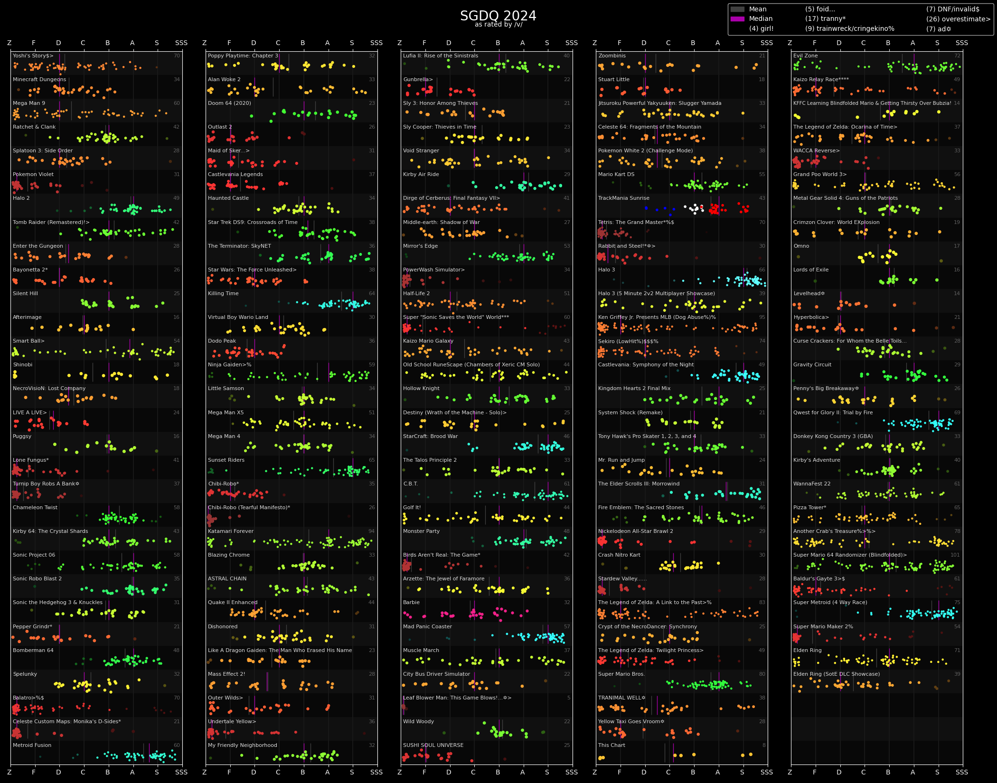Click the 'WannaFest 22' row label
The height and width of the screenshot is (783, 997).
click(x=812, y=484)
